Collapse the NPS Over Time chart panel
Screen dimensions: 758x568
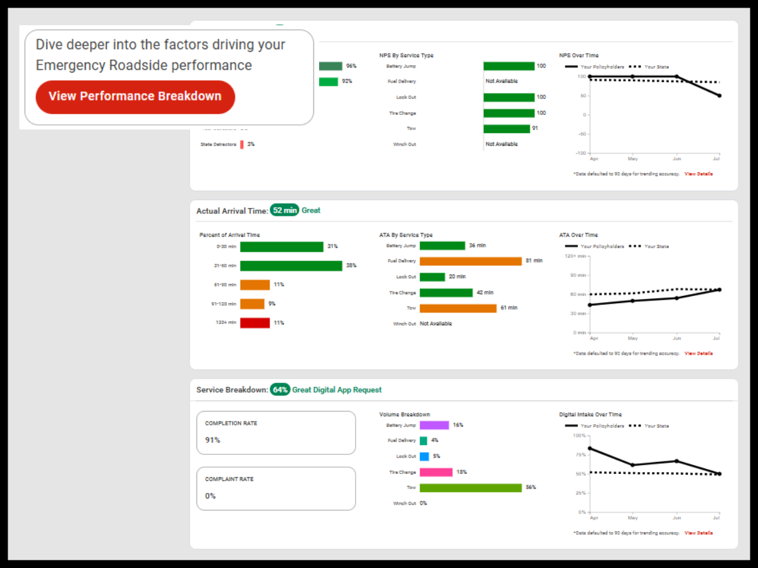pyautogui.click(x=579, y=55)
